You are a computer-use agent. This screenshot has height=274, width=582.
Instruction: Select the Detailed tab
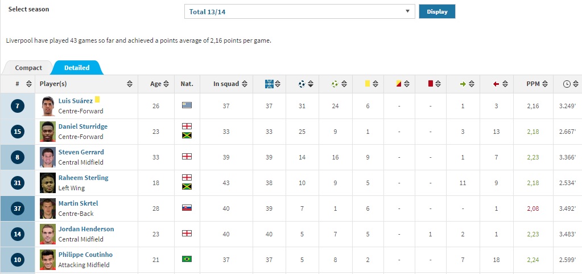pos(77,68)
